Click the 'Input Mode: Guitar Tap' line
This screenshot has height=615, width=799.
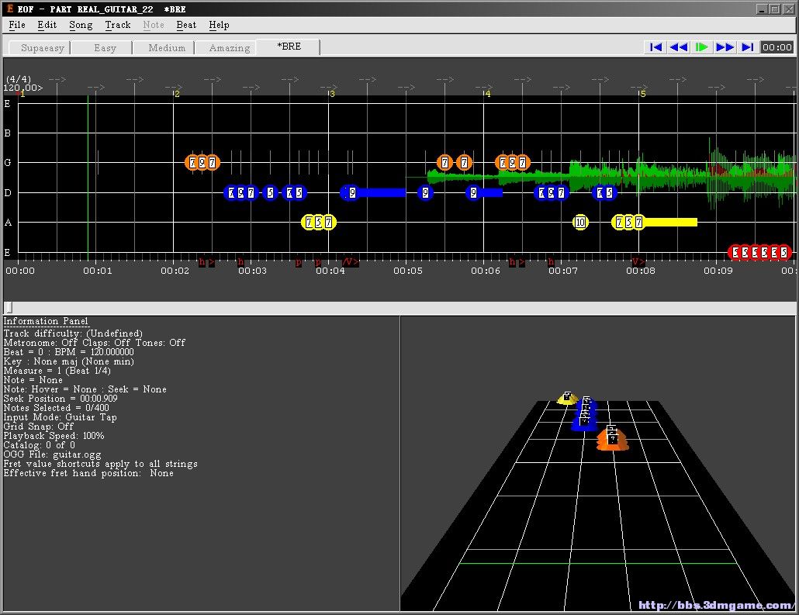[x=61, y=416]
